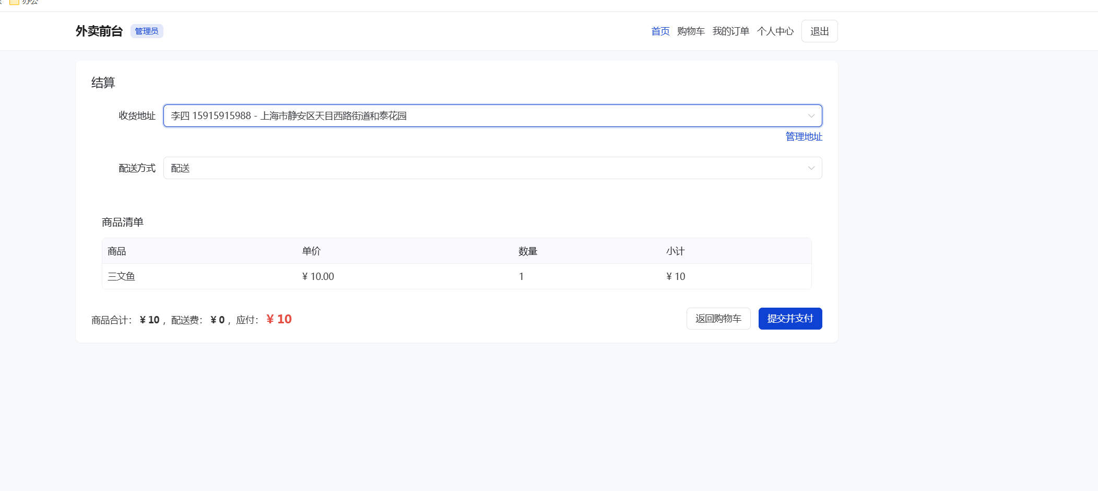
Task: Click the 管理地址 link
Action: [x=804, y=136]
